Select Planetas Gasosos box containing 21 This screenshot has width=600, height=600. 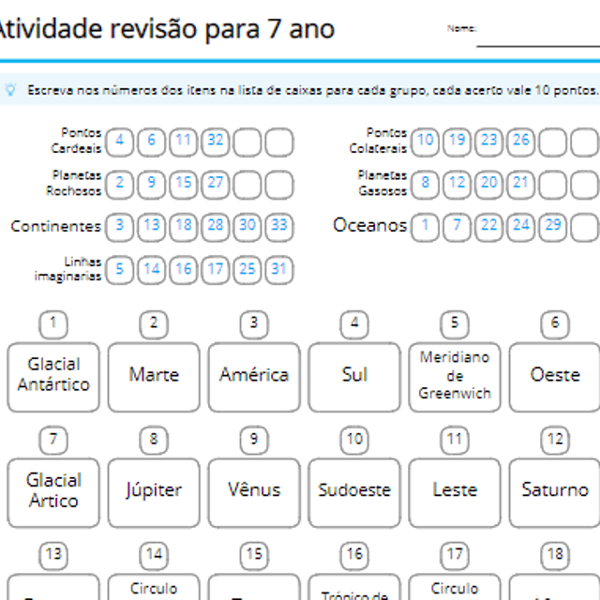pyautogui.click(x=521, y=185)
